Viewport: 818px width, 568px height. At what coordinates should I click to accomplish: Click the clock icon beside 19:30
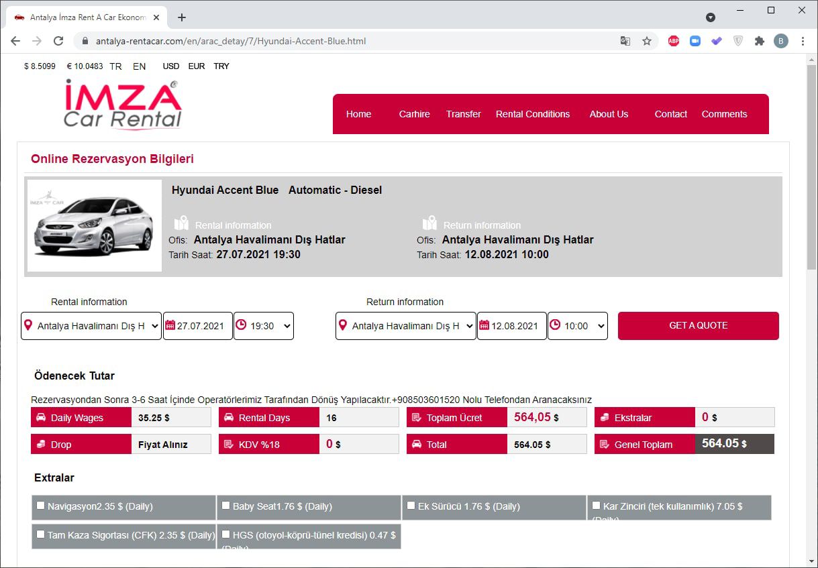pos(241,325)
